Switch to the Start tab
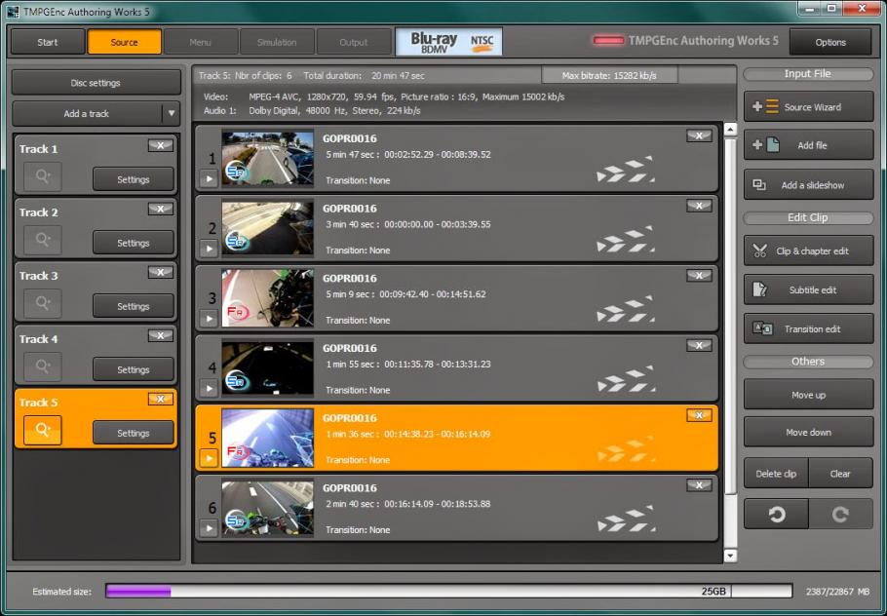The height and width of the screenshot is (616, 887). click(x=48, y=42)
